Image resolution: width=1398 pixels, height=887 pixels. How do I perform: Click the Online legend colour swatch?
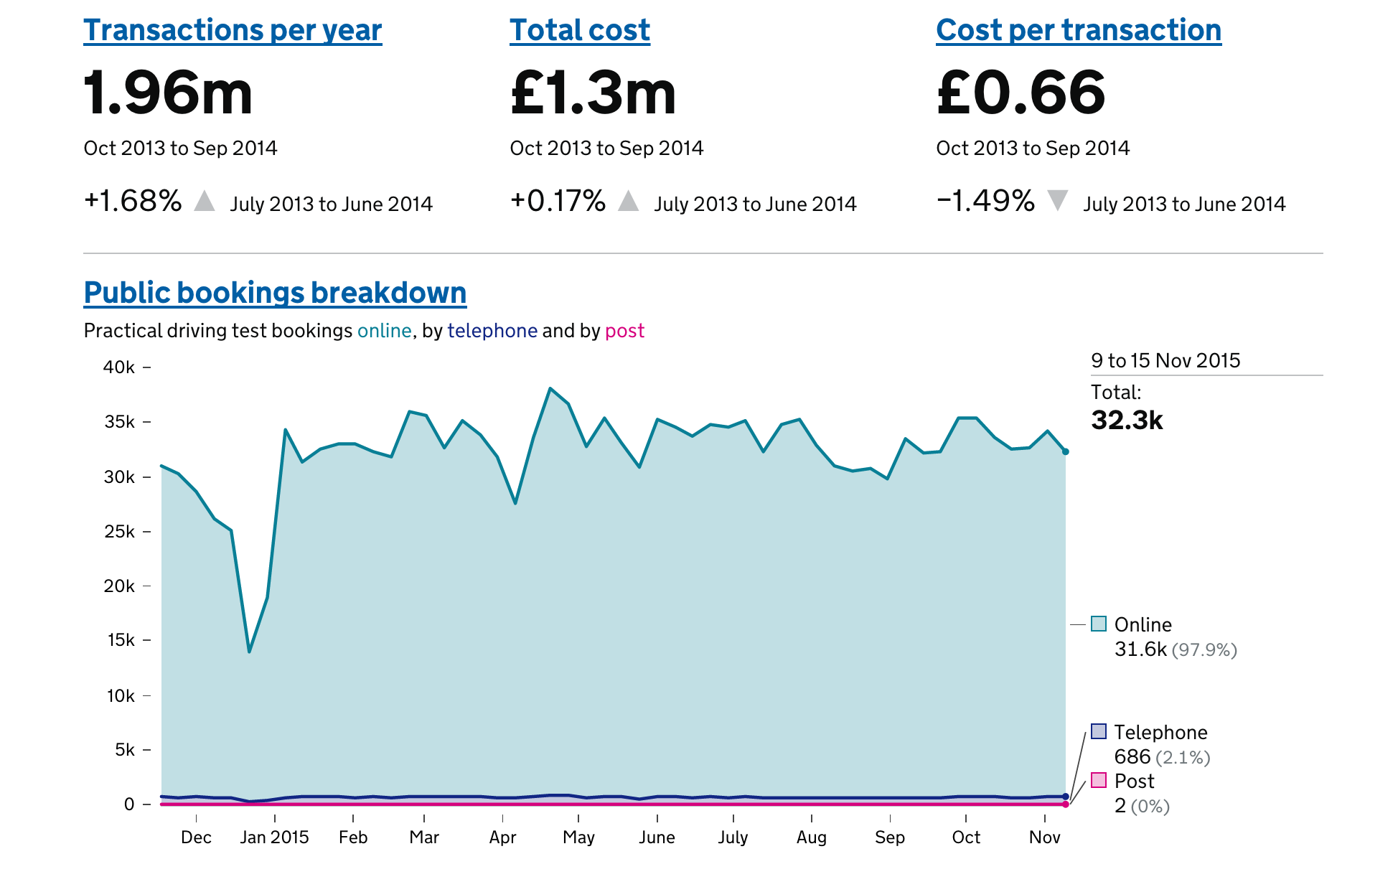point(1098,624)
